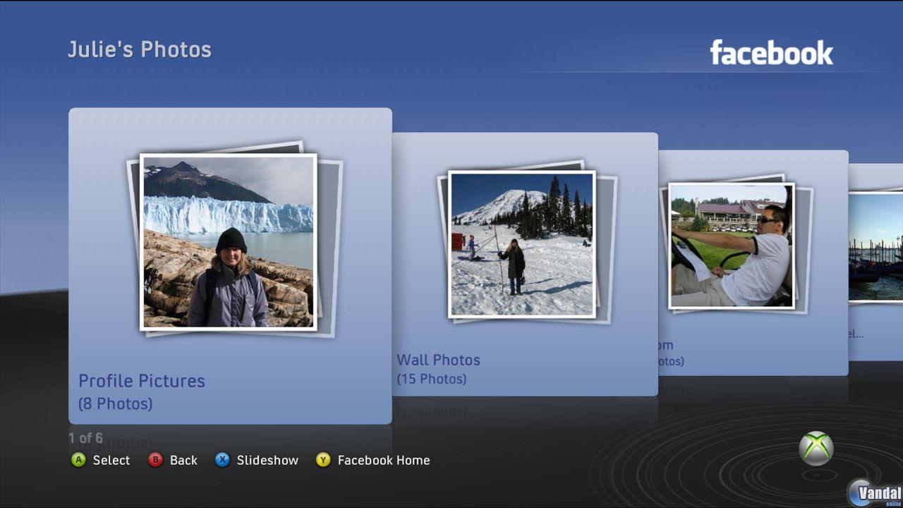903x508 pixels.
Task: Click the Vandal online watermark logo
Action: 875,492
